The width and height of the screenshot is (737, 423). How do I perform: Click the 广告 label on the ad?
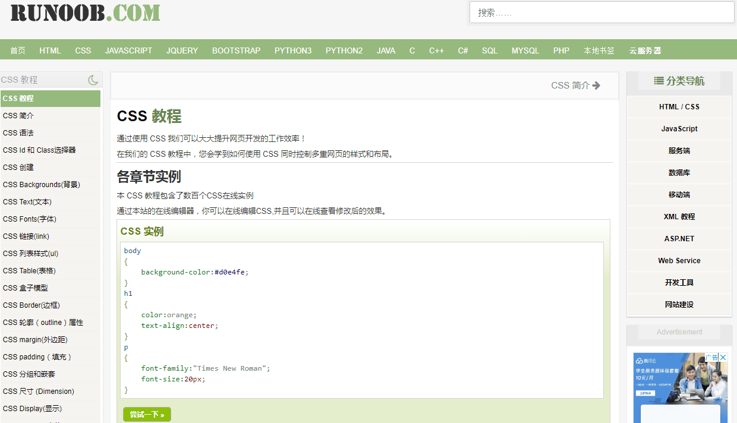point(711,358)
